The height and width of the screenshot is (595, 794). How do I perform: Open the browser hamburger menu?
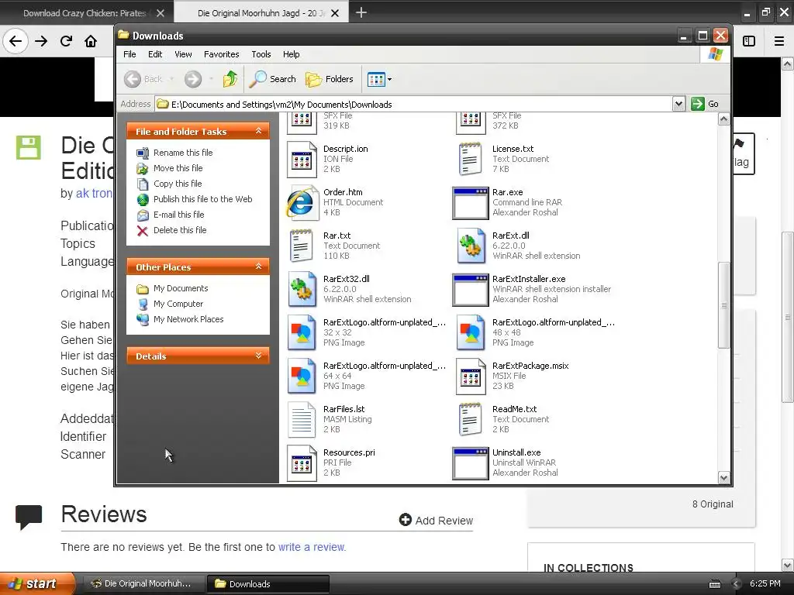pyautogui.click(x=779, y=41)
